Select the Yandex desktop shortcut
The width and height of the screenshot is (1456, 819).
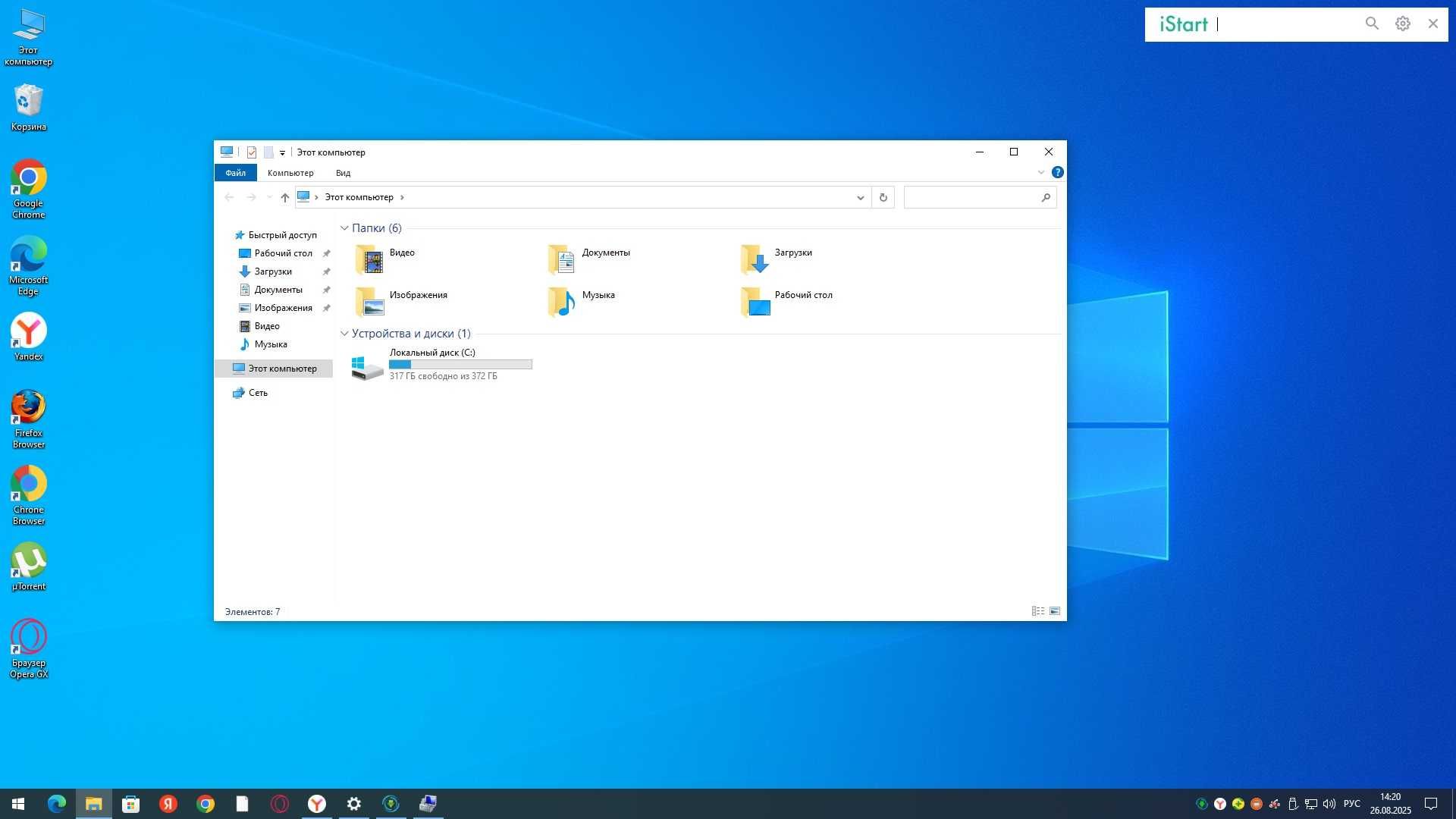coord(28,337)
